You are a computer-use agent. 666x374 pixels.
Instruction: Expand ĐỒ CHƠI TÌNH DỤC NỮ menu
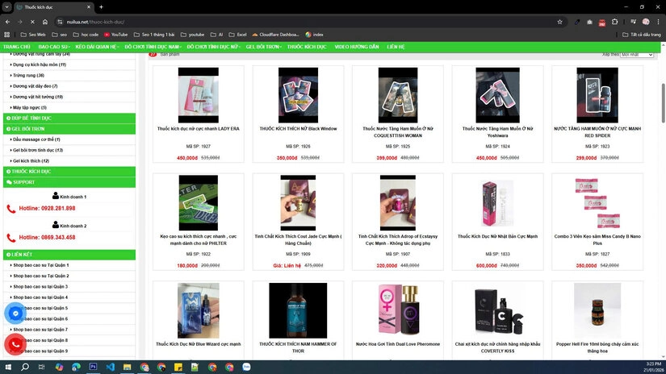click(214, 47)
